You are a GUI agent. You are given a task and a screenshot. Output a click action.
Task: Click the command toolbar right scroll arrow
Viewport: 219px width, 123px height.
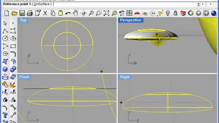(x=211, y=4)
